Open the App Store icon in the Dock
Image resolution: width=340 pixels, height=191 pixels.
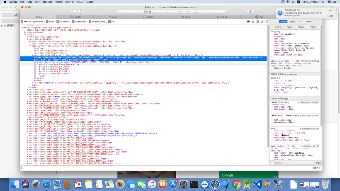coord(173,184)
